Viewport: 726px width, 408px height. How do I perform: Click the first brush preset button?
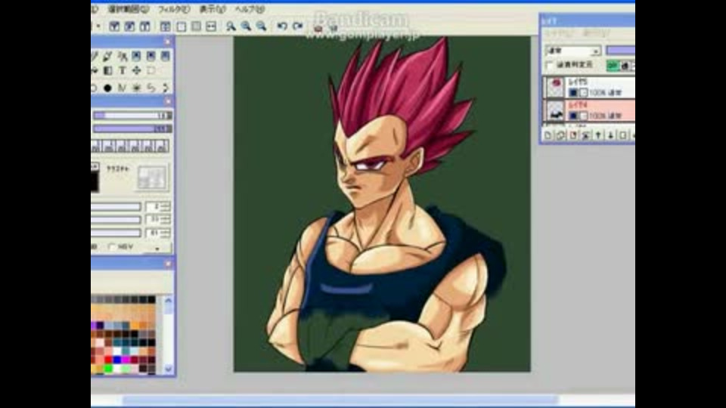point(96,146)
